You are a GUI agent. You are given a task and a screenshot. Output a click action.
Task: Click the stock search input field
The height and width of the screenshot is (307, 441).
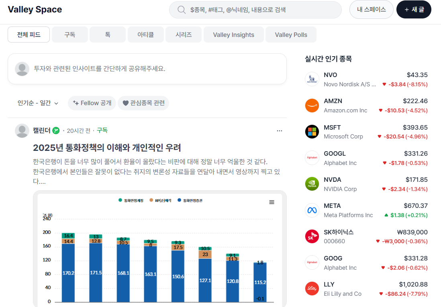pos(261,10)
